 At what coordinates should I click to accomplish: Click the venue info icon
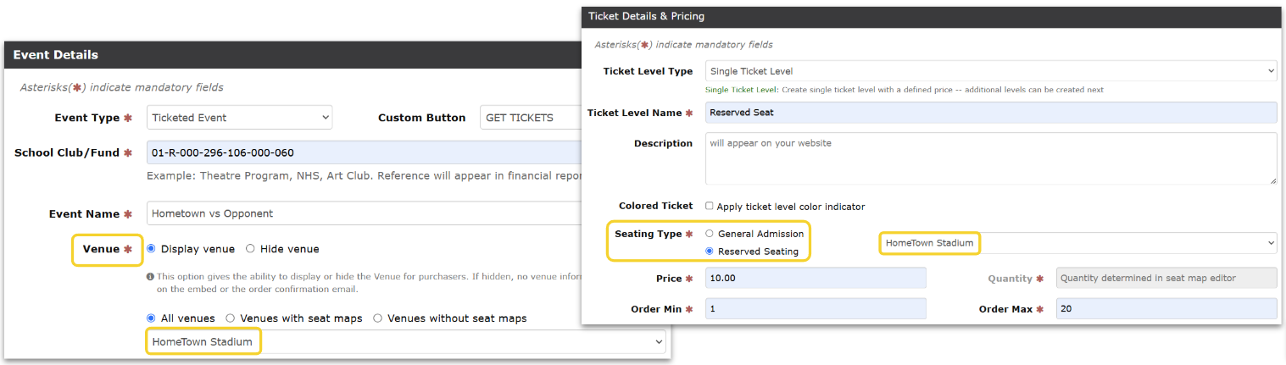150,276
